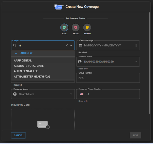Select AARP DENTAL from payer list

pos(23,61)
